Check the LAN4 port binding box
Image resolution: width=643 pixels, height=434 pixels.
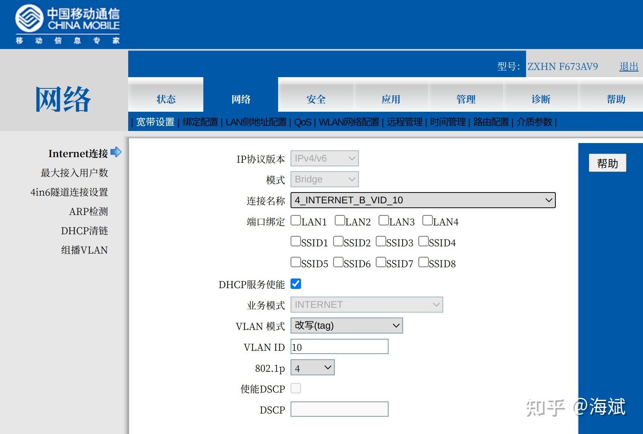(427, 220)
